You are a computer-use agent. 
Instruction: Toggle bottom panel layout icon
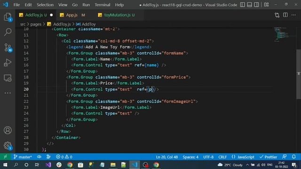[249, 5]
